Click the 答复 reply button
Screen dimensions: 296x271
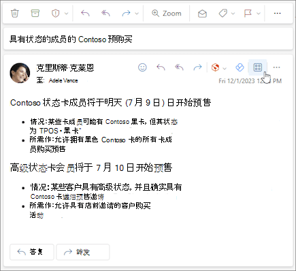pyautogui.click(x=32, y=252)
